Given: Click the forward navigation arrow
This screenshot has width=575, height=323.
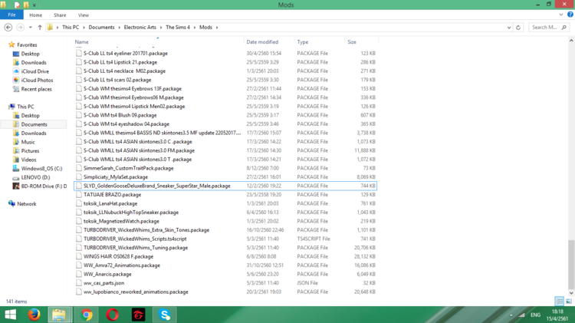Looking at the screenshot, I should click(20, 27).
